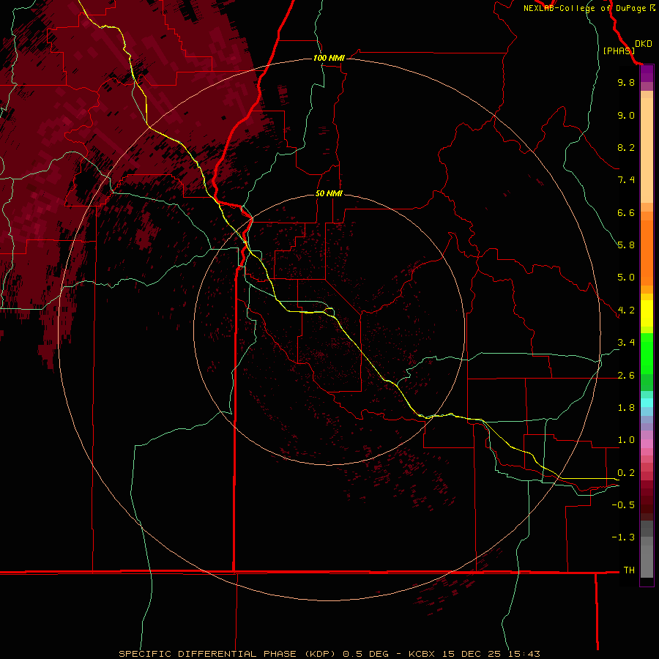Click the 5.8 value on color scale
This screenshot has width=659, height=659.
click(626, 245)
